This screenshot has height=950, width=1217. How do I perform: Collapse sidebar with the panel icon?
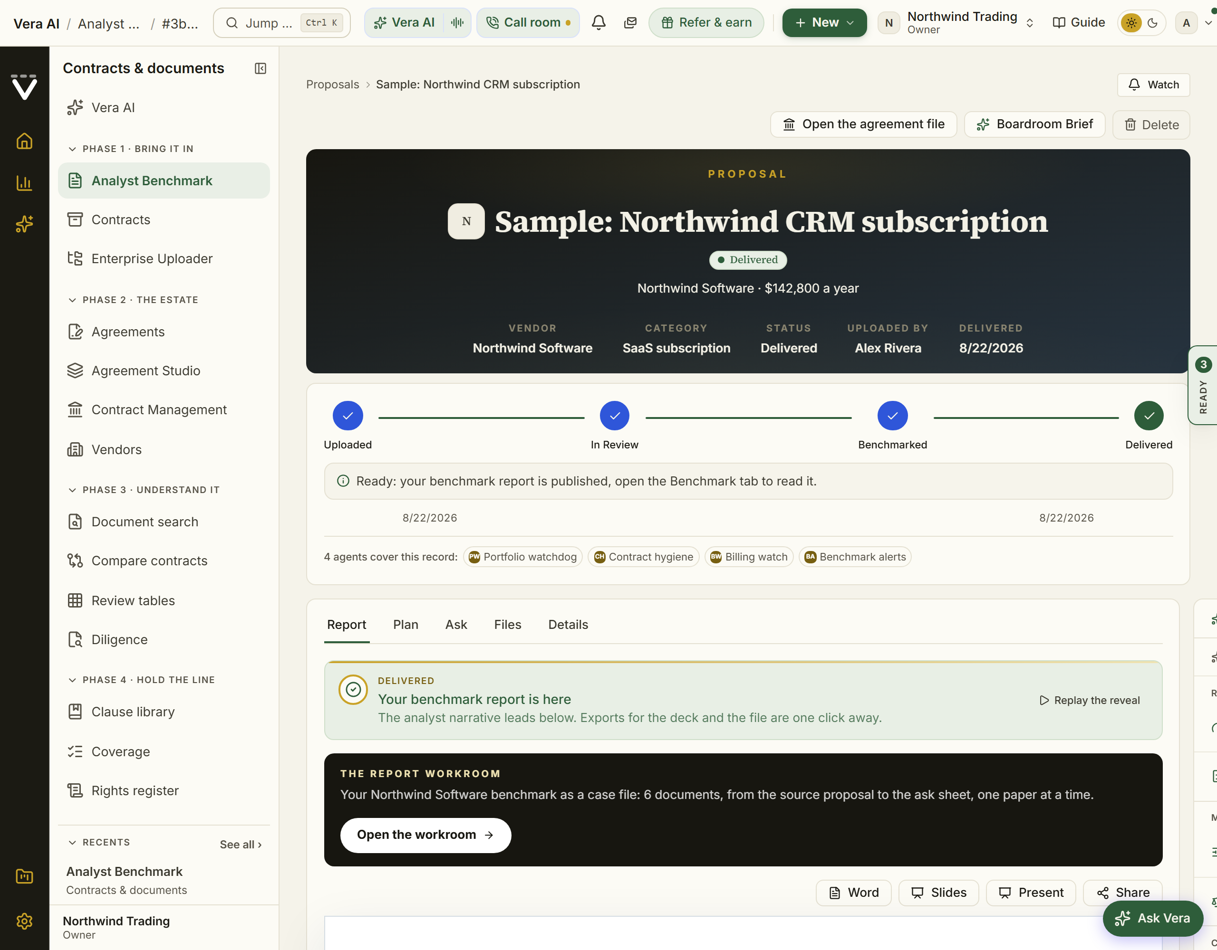[260, 68]
